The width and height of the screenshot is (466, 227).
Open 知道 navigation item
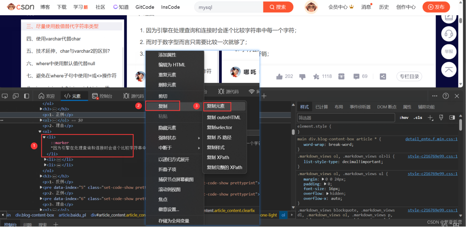point(121,7)
